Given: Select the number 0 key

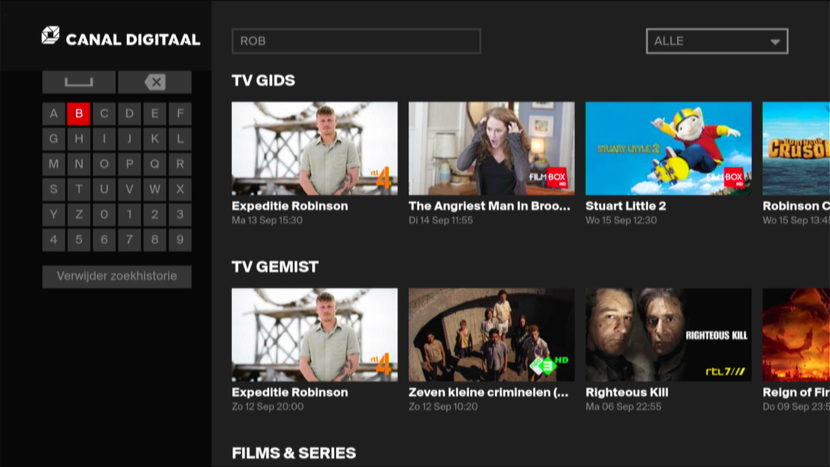Looking at the screenshot, I should (x=104, y=214).
